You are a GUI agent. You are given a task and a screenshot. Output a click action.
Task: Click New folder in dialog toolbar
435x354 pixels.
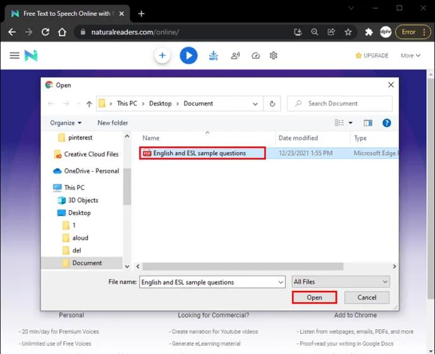[x=113, y=122]
